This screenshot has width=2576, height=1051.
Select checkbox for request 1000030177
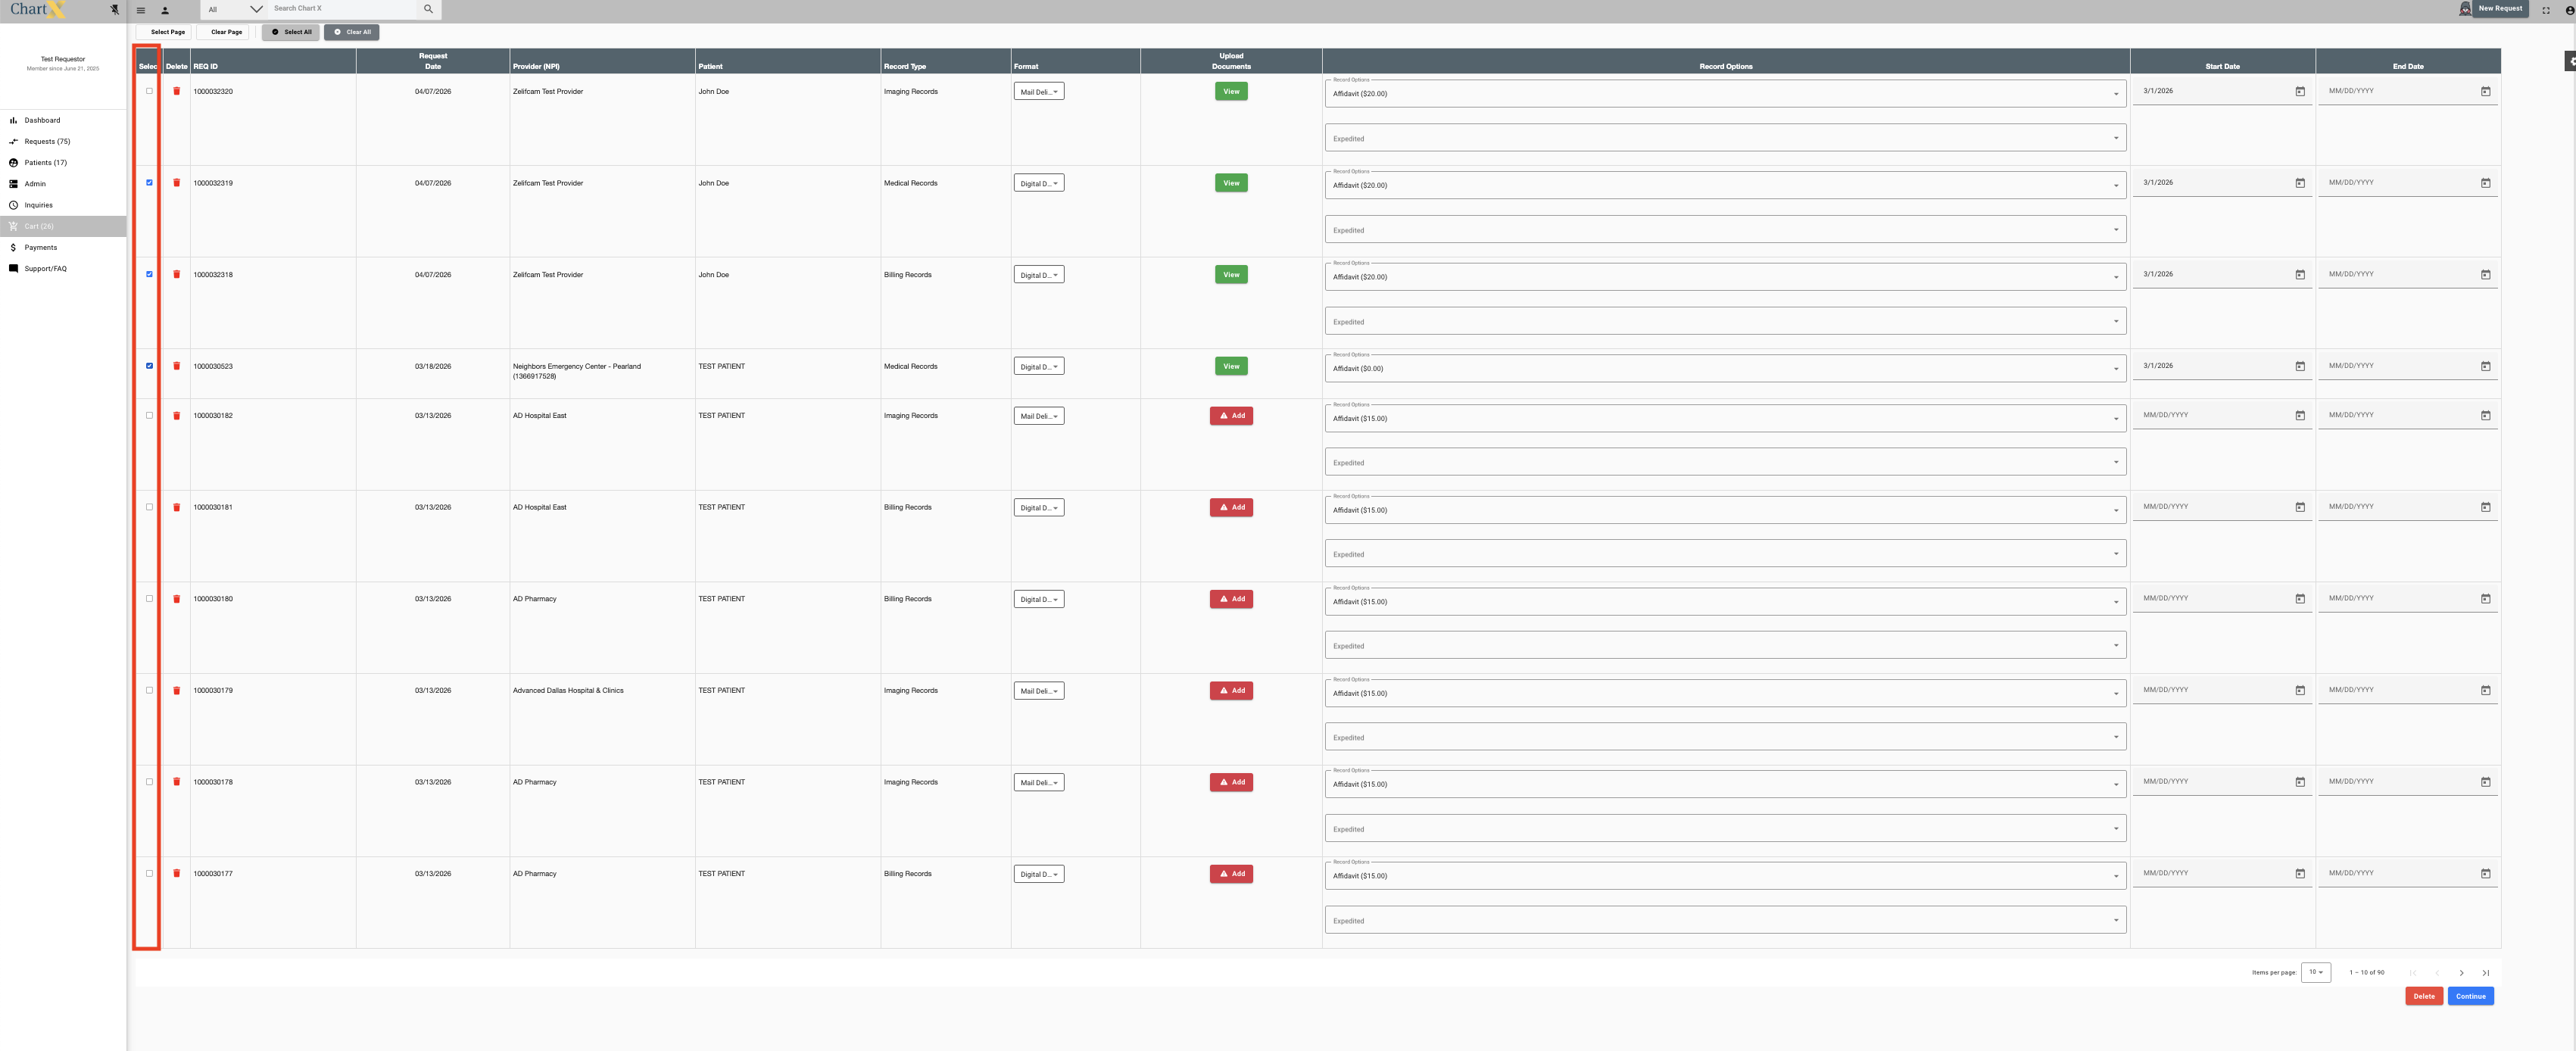pyautogui.click(x=150, y=873)
